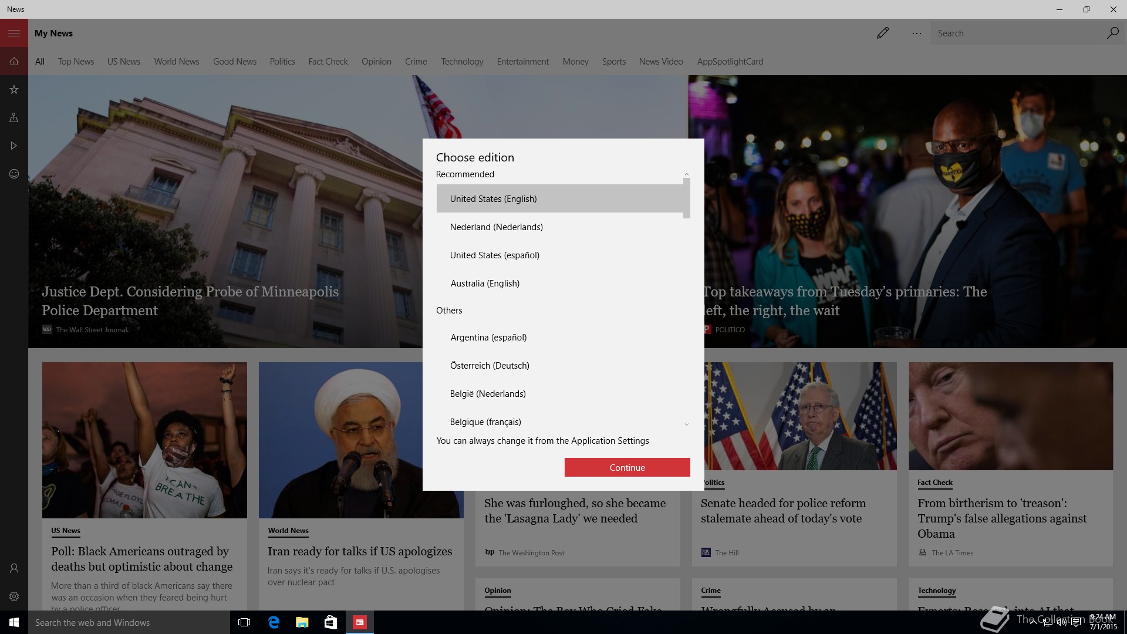Click the taskbar search box

[129, 622]
